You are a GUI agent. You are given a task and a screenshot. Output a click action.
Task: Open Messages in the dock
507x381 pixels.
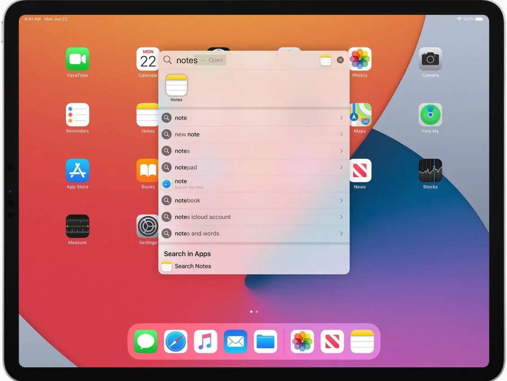[x=145, y=341]
